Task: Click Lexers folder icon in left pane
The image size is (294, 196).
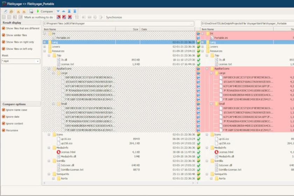Action: (x=50, y=47)
